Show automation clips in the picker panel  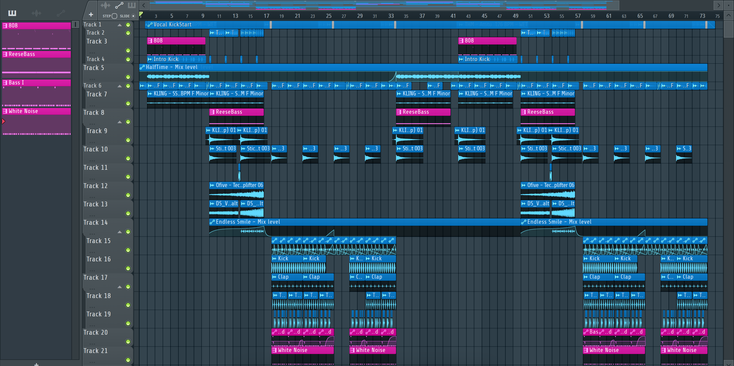pos(61,13)
